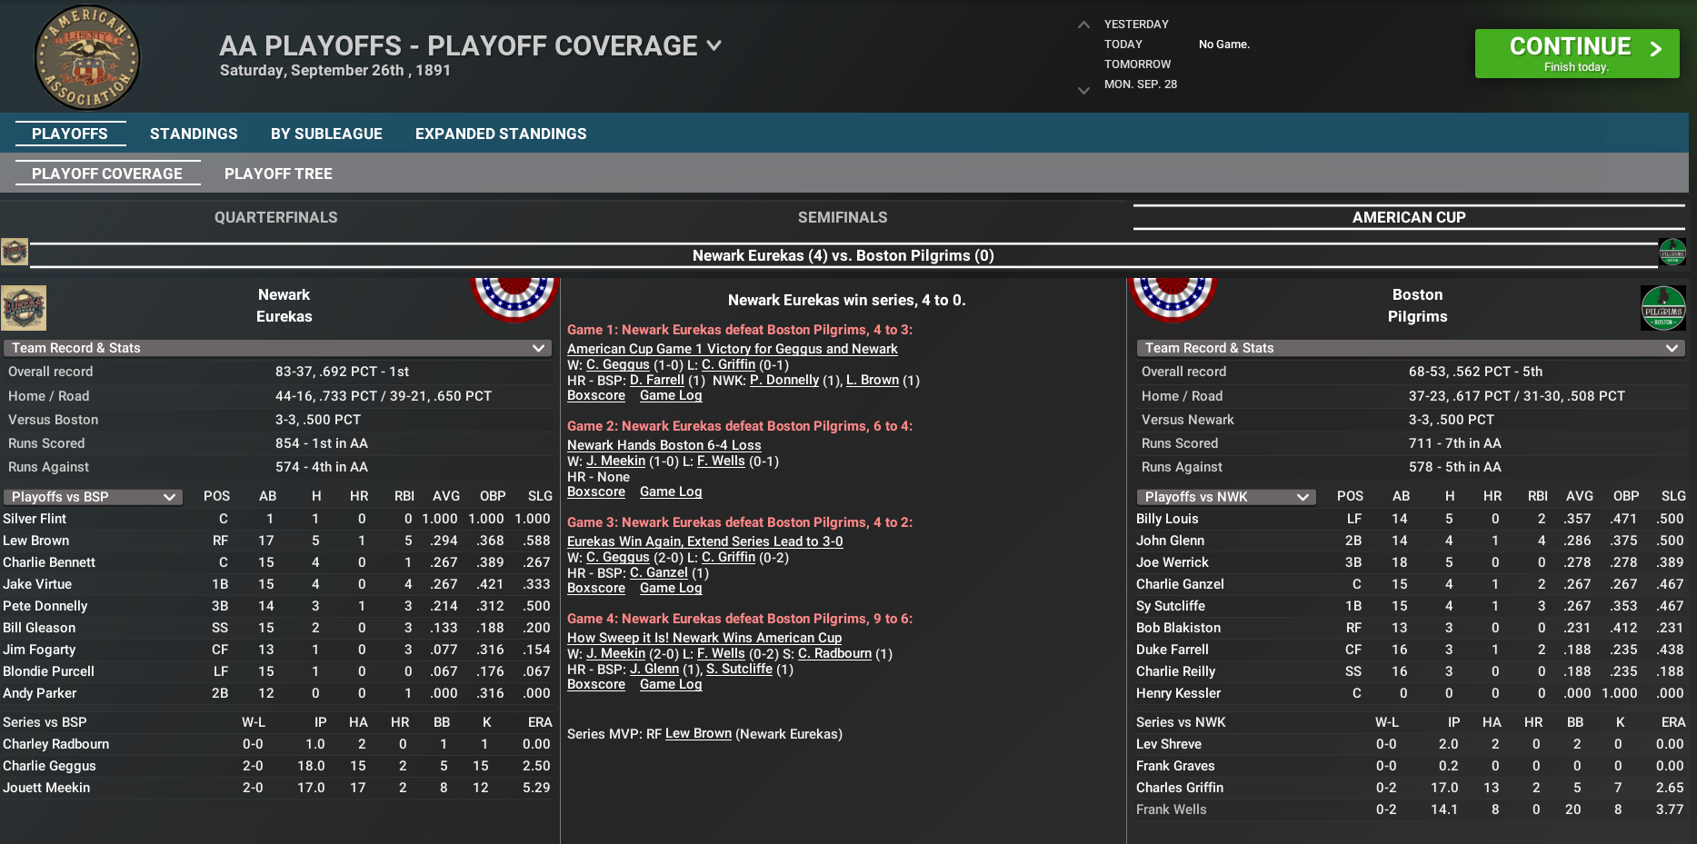Open the How Sweep it Is headline
This screenshot has height=844, width=1697.
(x=704, y=637)
